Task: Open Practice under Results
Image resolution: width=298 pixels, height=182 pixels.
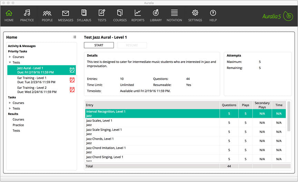Action: [x=18, y=125]
